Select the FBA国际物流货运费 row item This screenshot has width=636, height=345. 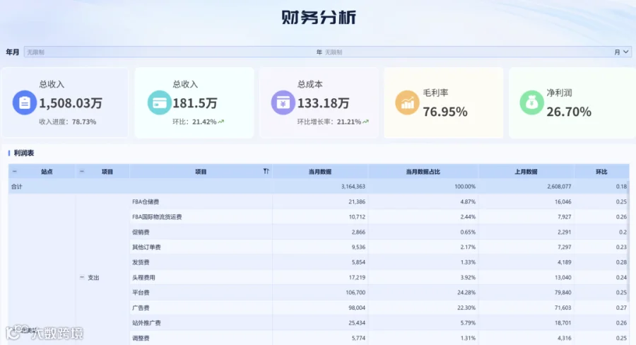pyautogui.click(x=157, y=217)
